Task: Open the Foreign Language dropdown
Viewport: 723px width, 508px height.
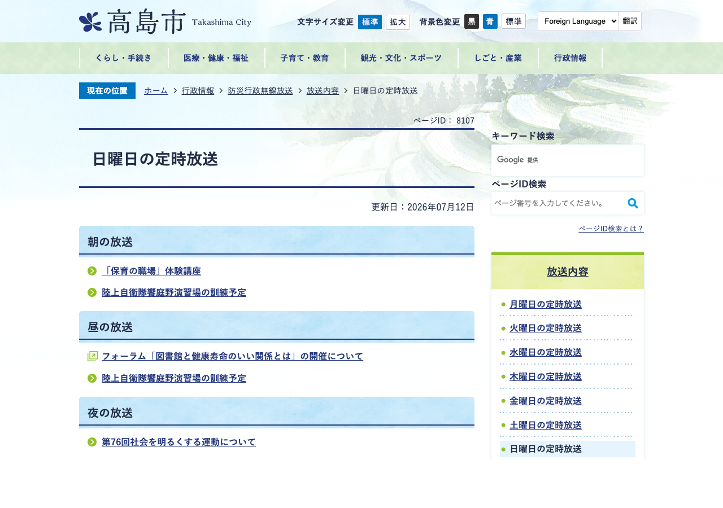Action: click(x=578, y=21)
